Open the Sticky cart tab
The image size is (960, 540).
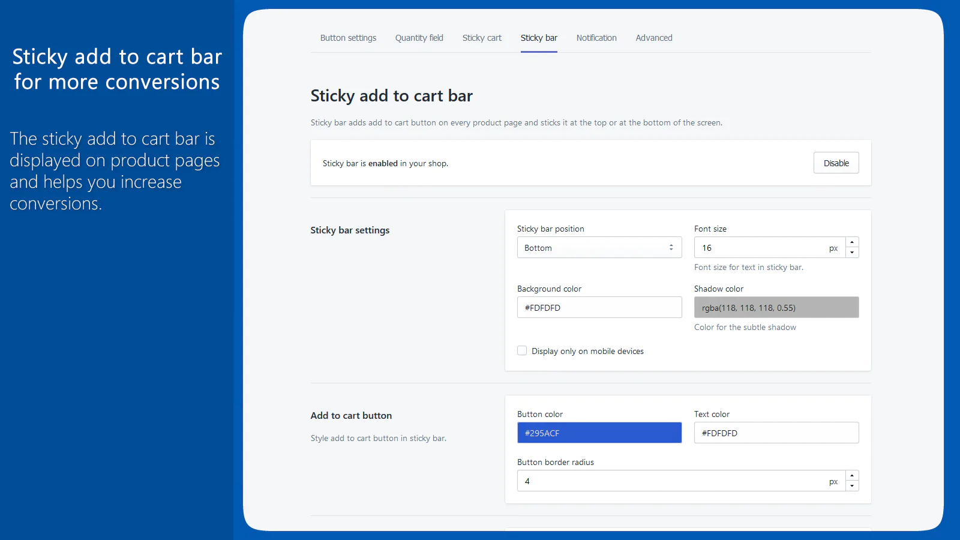(x=482, y=38)
